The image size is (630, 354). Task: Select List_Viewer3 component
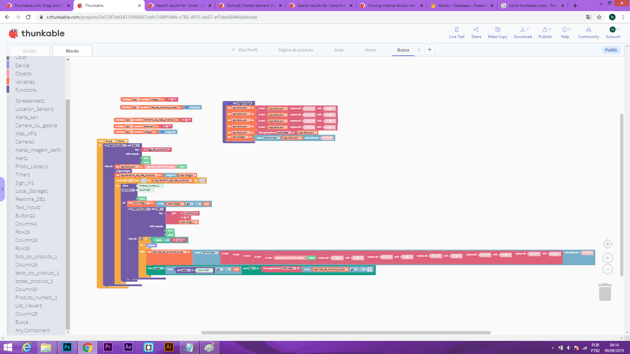[x=29, y=306]
